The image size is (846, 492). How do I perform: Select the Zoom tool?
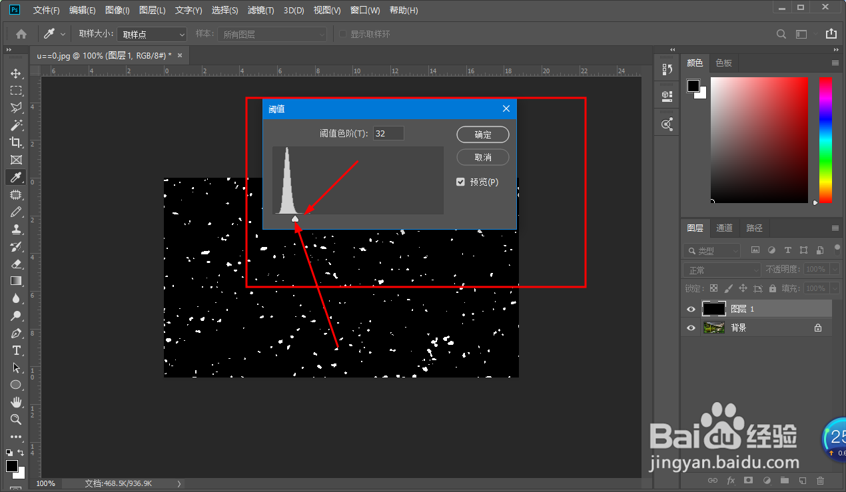pyautogui.click(x=16, y=419)
